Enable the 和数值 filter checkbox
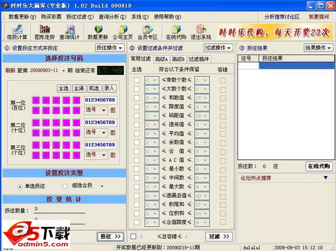The width and height of the screenshot is (336, 251). coord(137,98)
